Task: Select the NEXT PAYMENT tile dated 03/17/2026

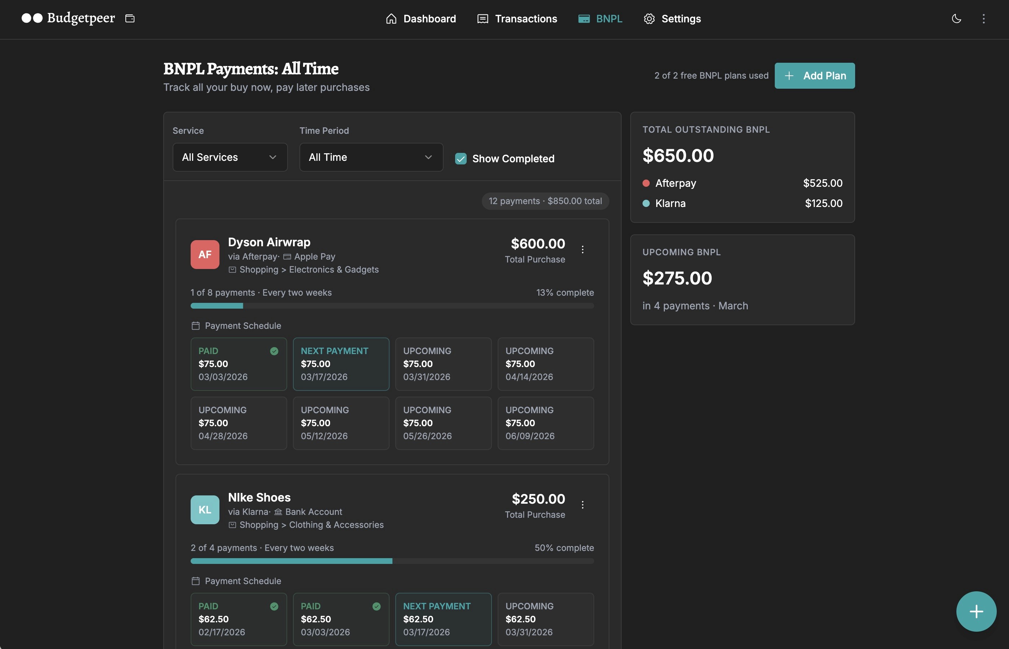Action: [341, 364]
